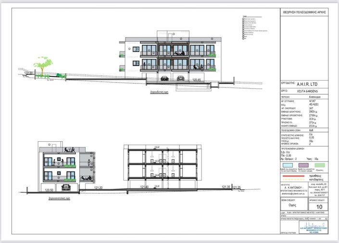Click the purple hatched legend swatch
339x243 pixels.
click(303, 166)
